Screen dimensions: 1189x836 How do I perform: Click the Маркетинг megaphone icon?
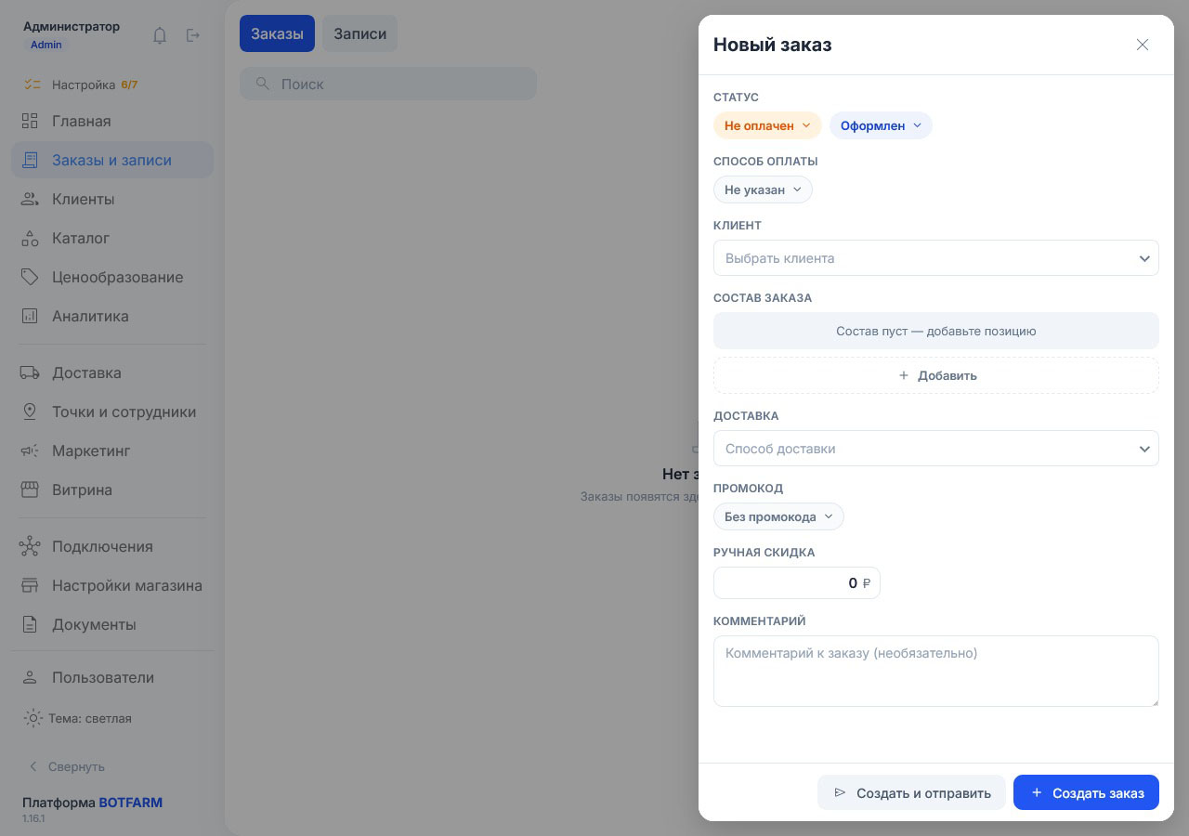tap(30, 451)
